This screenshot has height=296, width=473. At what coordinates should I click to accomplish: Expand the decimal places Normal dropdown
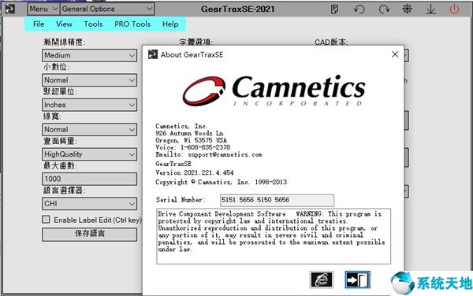click(89, 80)
